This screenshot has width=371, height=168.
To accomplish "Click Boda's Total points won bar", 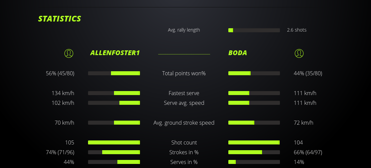I will point(254,73).
